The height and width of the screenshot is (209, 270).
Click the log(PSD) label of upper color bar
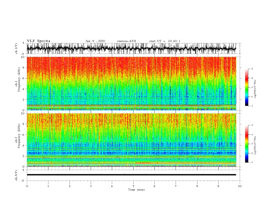255,89
